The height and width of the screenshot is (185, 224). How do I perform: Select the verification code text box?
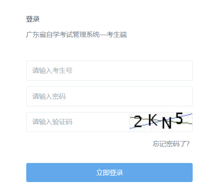78,122
